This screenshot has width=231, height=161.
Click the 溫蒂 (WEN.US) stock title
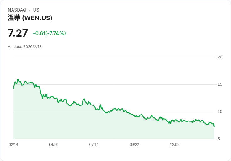point(30,18)
